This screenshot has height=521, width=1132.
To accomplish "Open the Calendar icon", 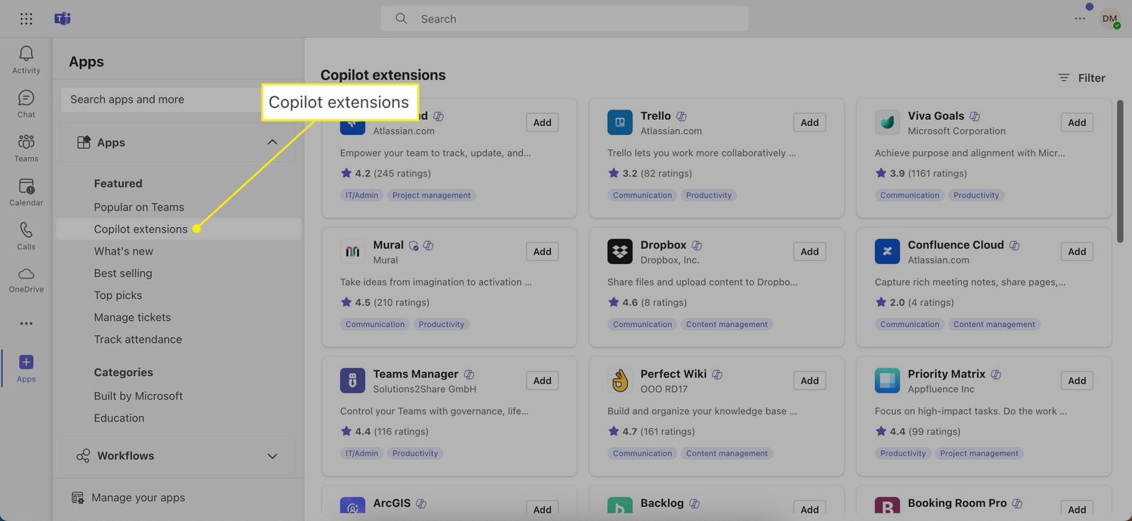I will (x=26, y=187).
